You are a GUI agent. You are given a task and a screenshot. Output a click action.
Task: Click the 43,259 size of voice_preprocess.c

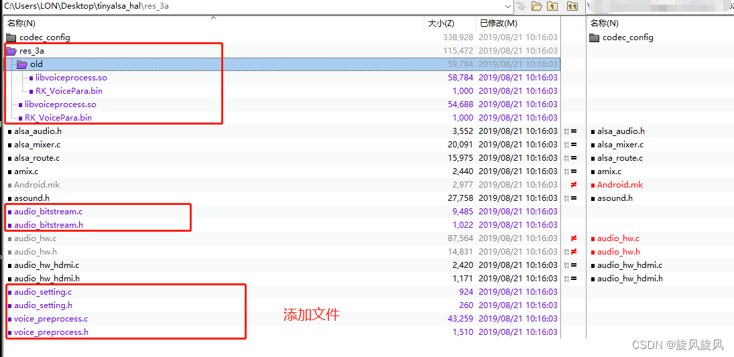point(461,319)
